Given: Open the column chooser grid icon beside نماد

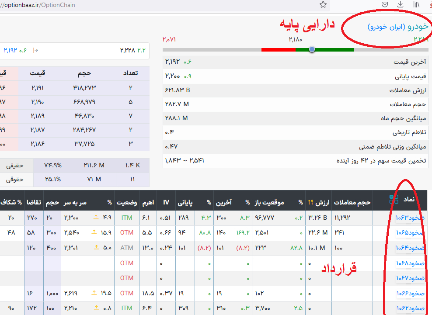Looking at the screenshot, I should [394, 199].
